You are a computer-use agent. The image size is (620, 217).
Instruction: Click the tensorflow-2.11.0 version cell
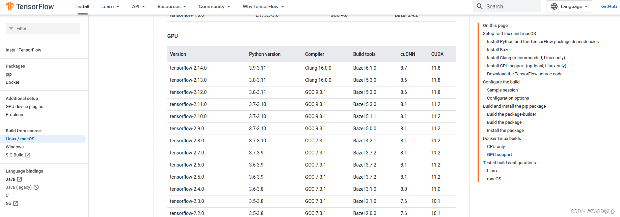coord(188,104)
